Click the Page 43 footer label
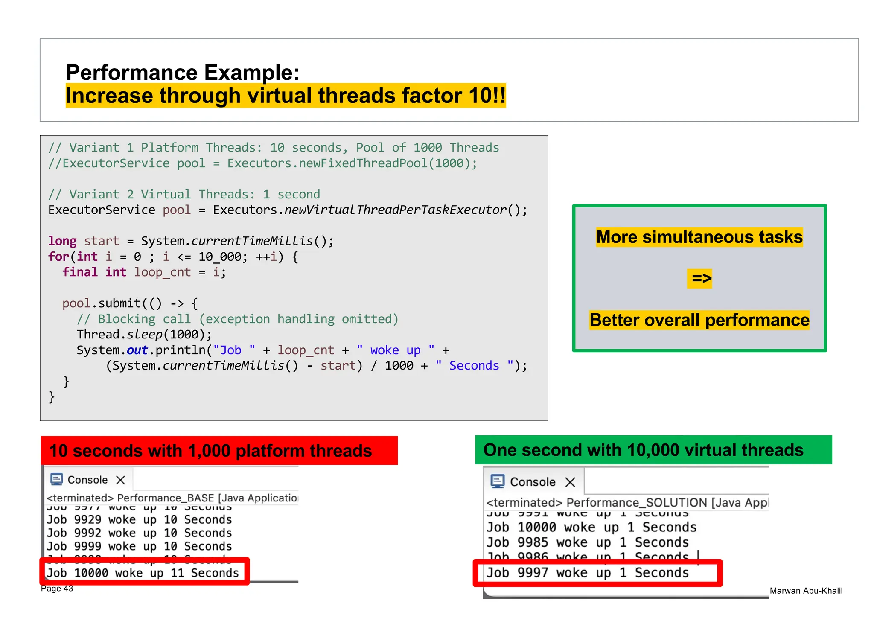The width and height of the screenshot is (874, 618). [57, 589]
